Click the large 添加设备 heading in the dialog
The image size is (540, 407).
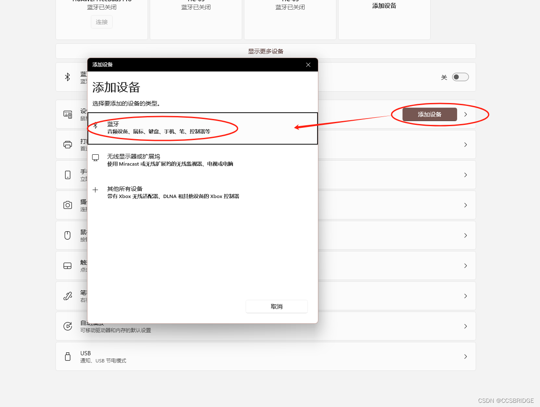116,87
